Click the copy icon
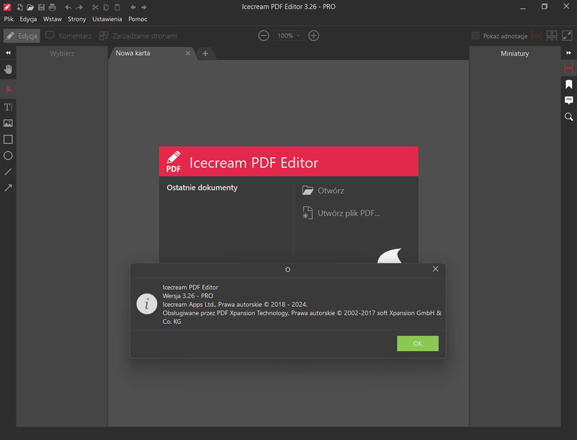577x440 pixels. (x=106, y=7)
